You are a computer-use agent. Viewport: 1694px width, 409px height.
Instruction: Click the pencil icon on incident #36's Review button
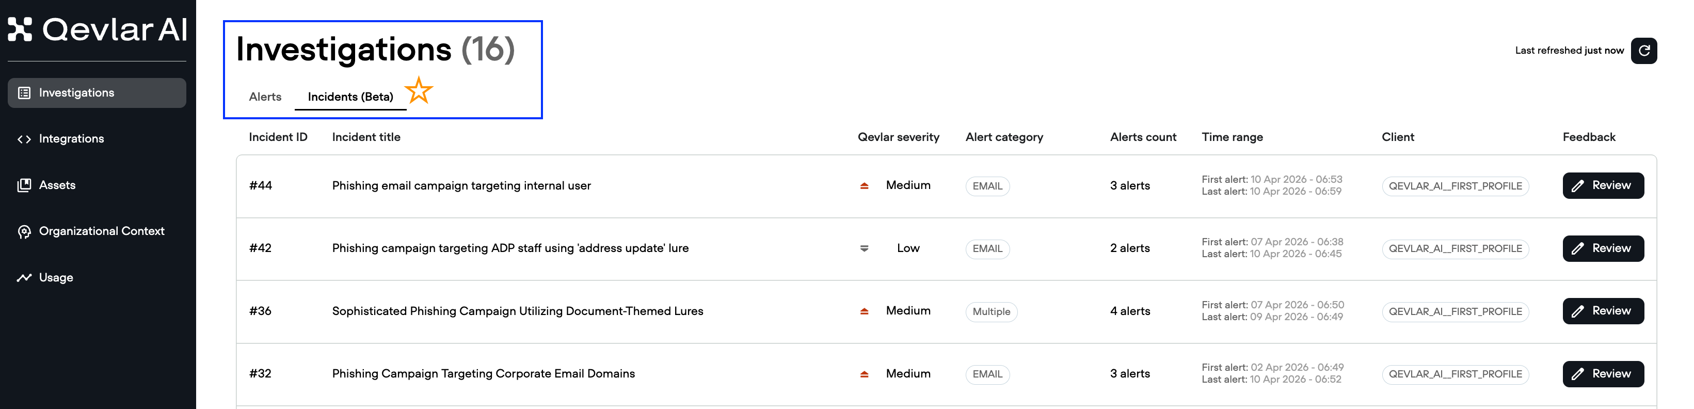pyautogui.click(x=1578, y=311)
